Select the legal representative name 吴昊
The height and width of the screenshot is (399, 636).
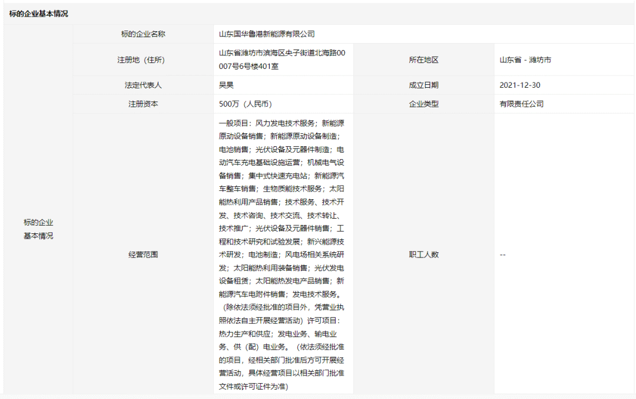click(223, 85)
